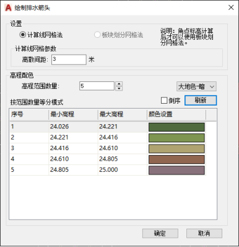239x247 pixels.
Task: Select sequence number 2 cell
Action: click(x=29, y=138)
